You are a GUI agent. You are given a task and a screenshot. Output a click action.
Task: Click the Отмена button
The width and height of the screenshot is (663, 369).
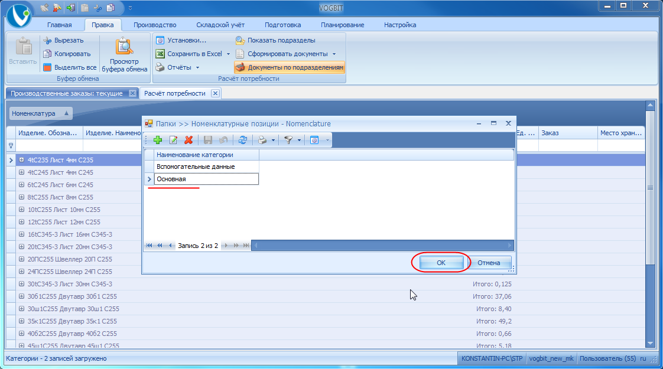(489, 263)
